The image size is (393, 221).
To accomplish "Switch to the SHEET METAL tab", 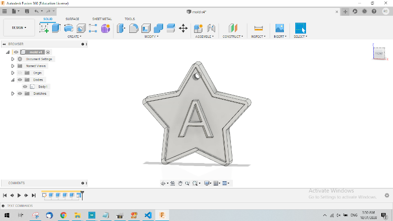I will 102,19.
